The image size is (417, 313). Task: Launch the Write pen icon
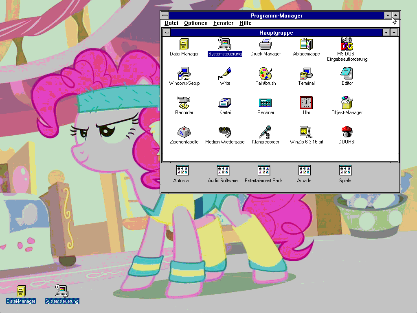pos(225,73)
